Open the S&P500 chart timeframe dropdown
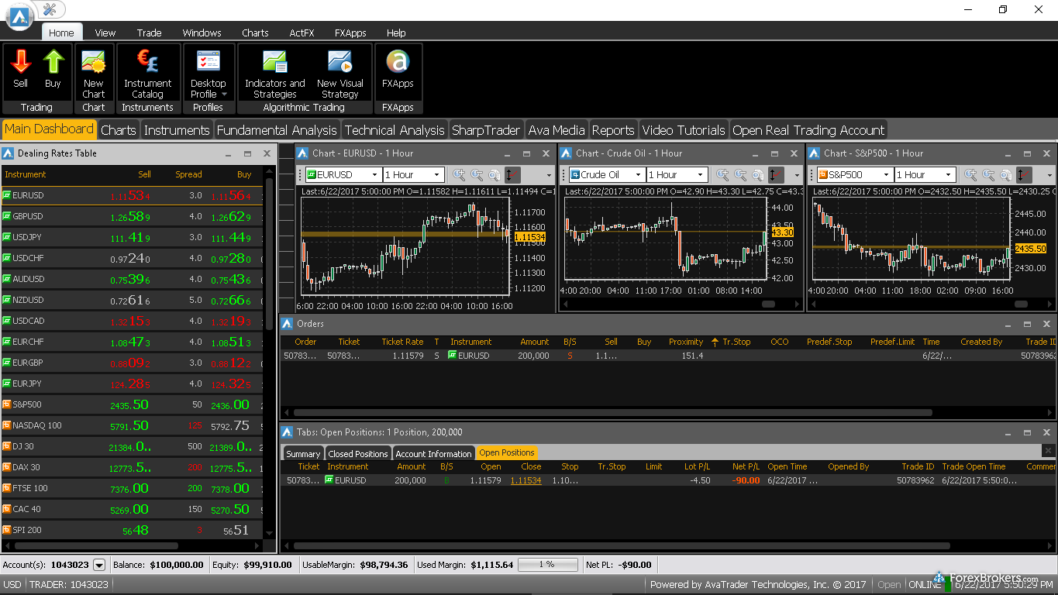 click(x=949, y=175)
